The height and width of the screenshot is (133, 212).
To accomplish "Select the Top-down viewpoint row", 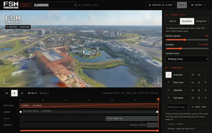I will (x=187, y=98).
